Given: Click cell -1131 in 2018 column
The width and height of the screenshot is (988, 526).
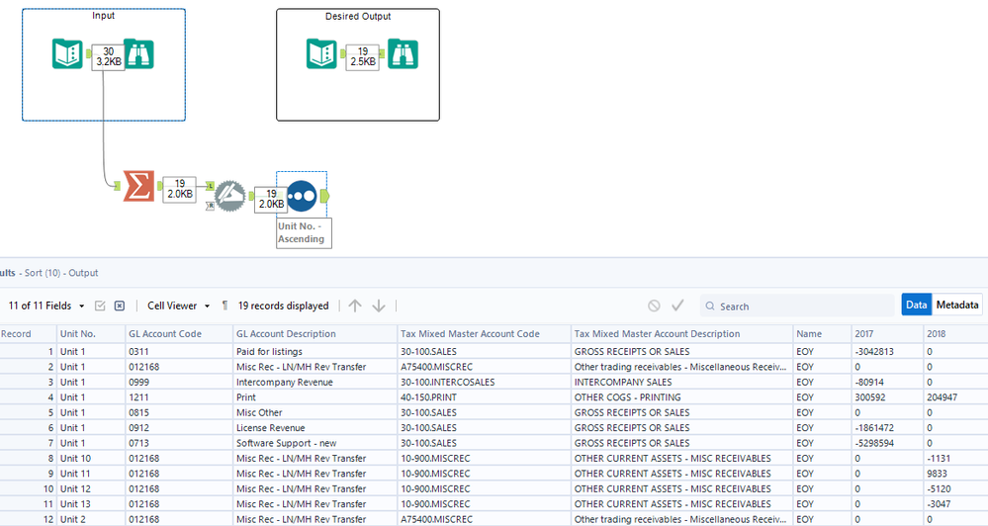Looking at the screenshot, I should pyautogui.click(x=955, y=458).
